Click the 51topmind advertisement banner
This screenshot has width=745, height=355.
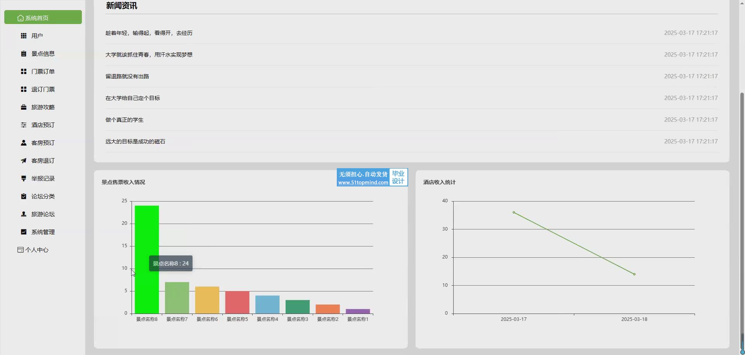click(372, 177)
